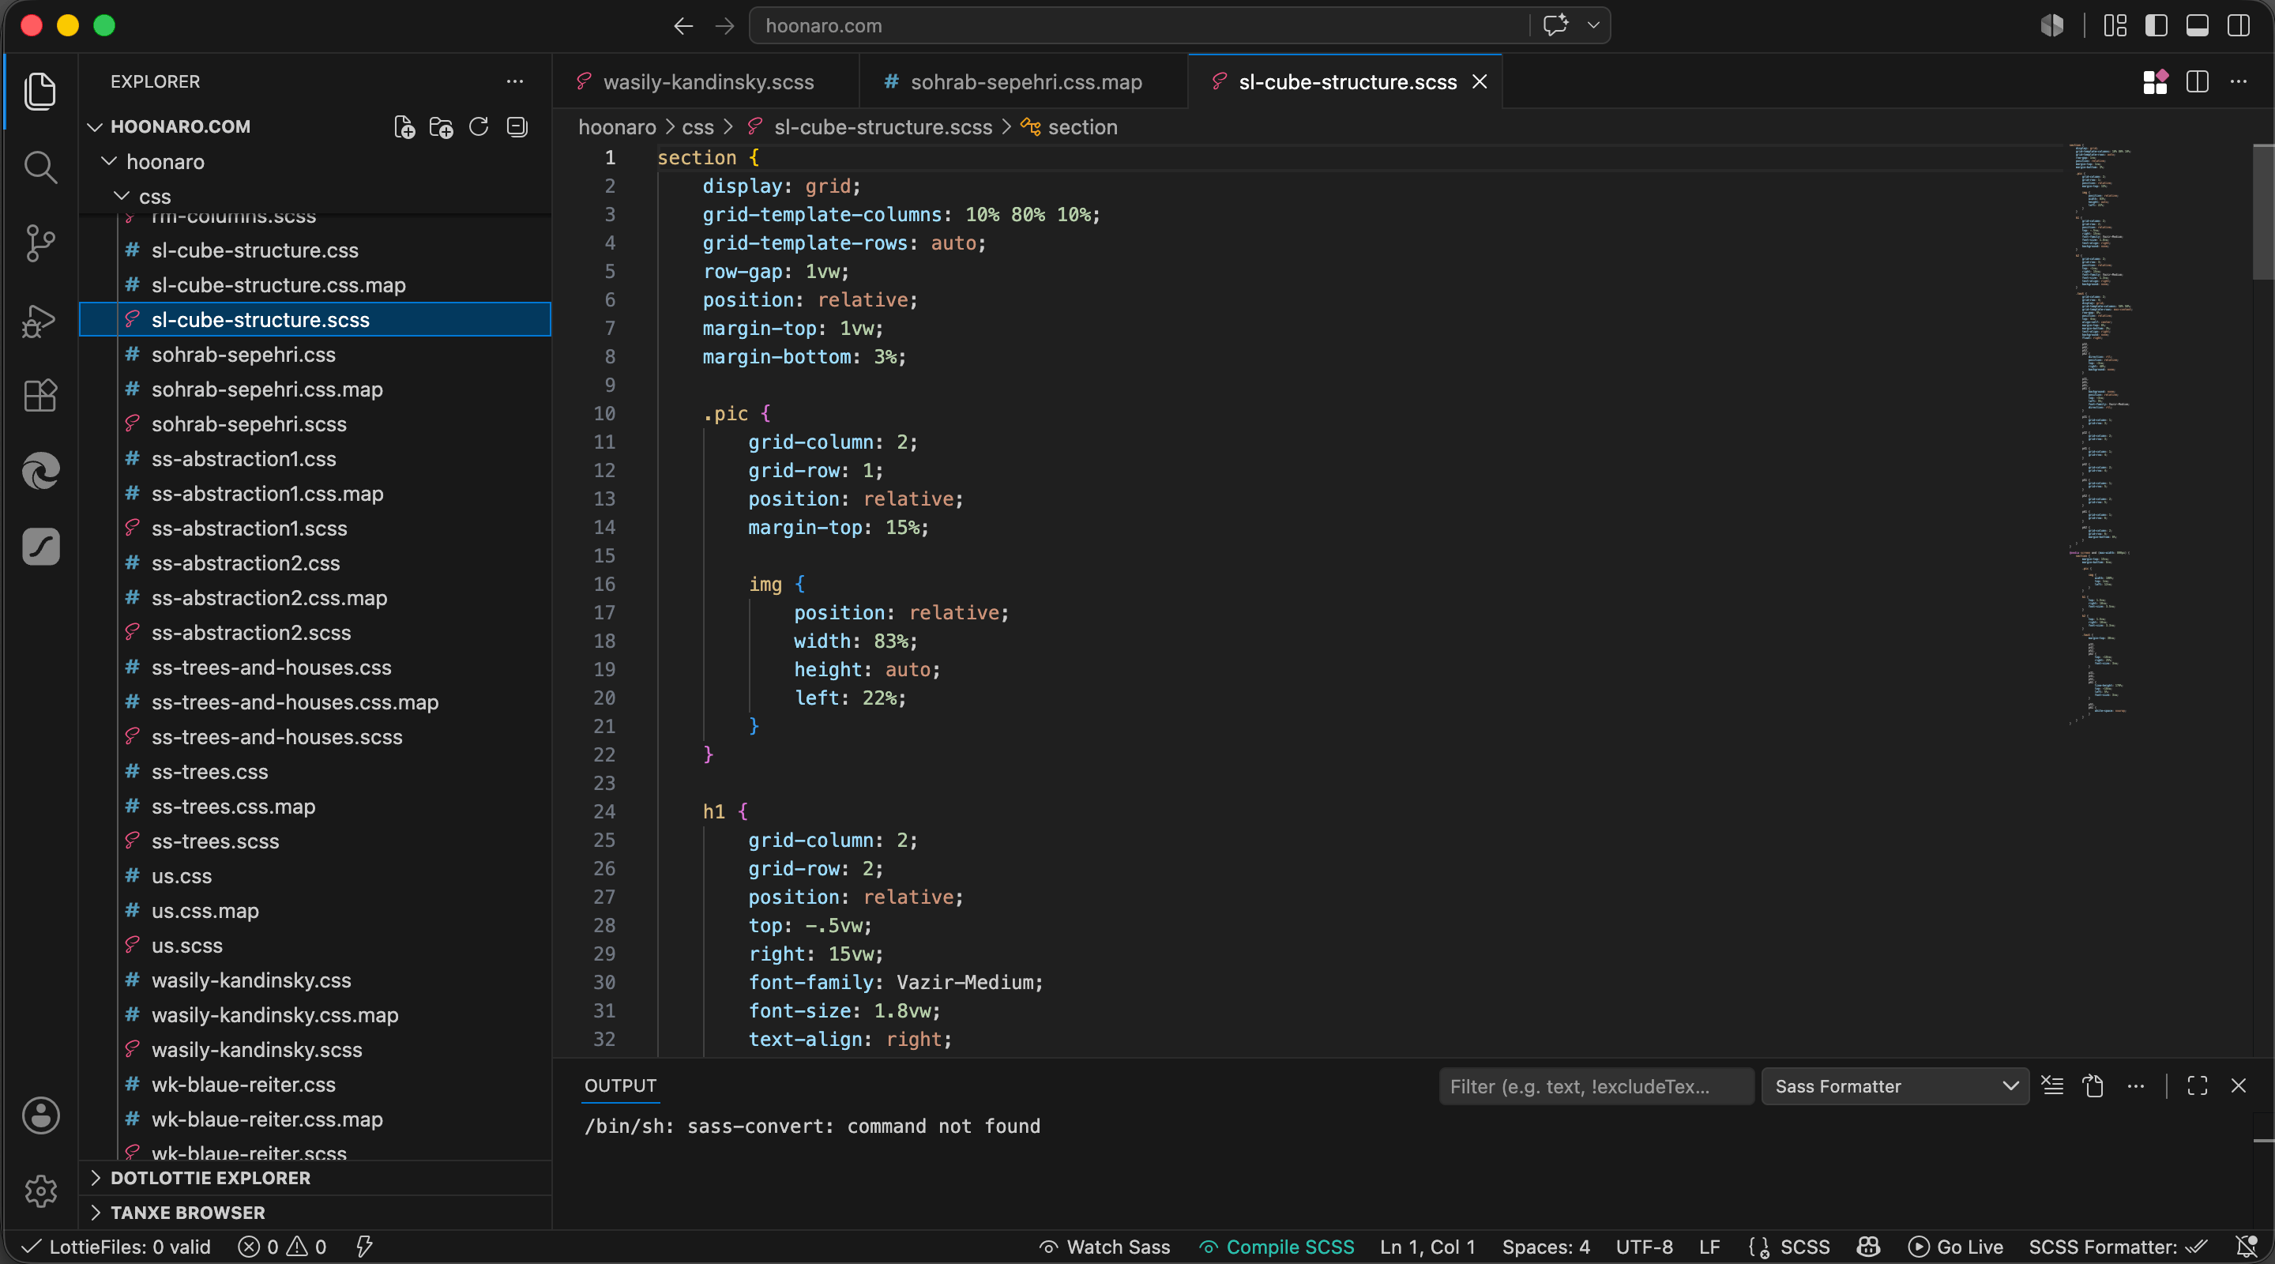The width and height of the screenshot is (2275, 1264).
Task: Toggle the secondary side bar
Action: pyautogui.click(x=2239, y=25)
